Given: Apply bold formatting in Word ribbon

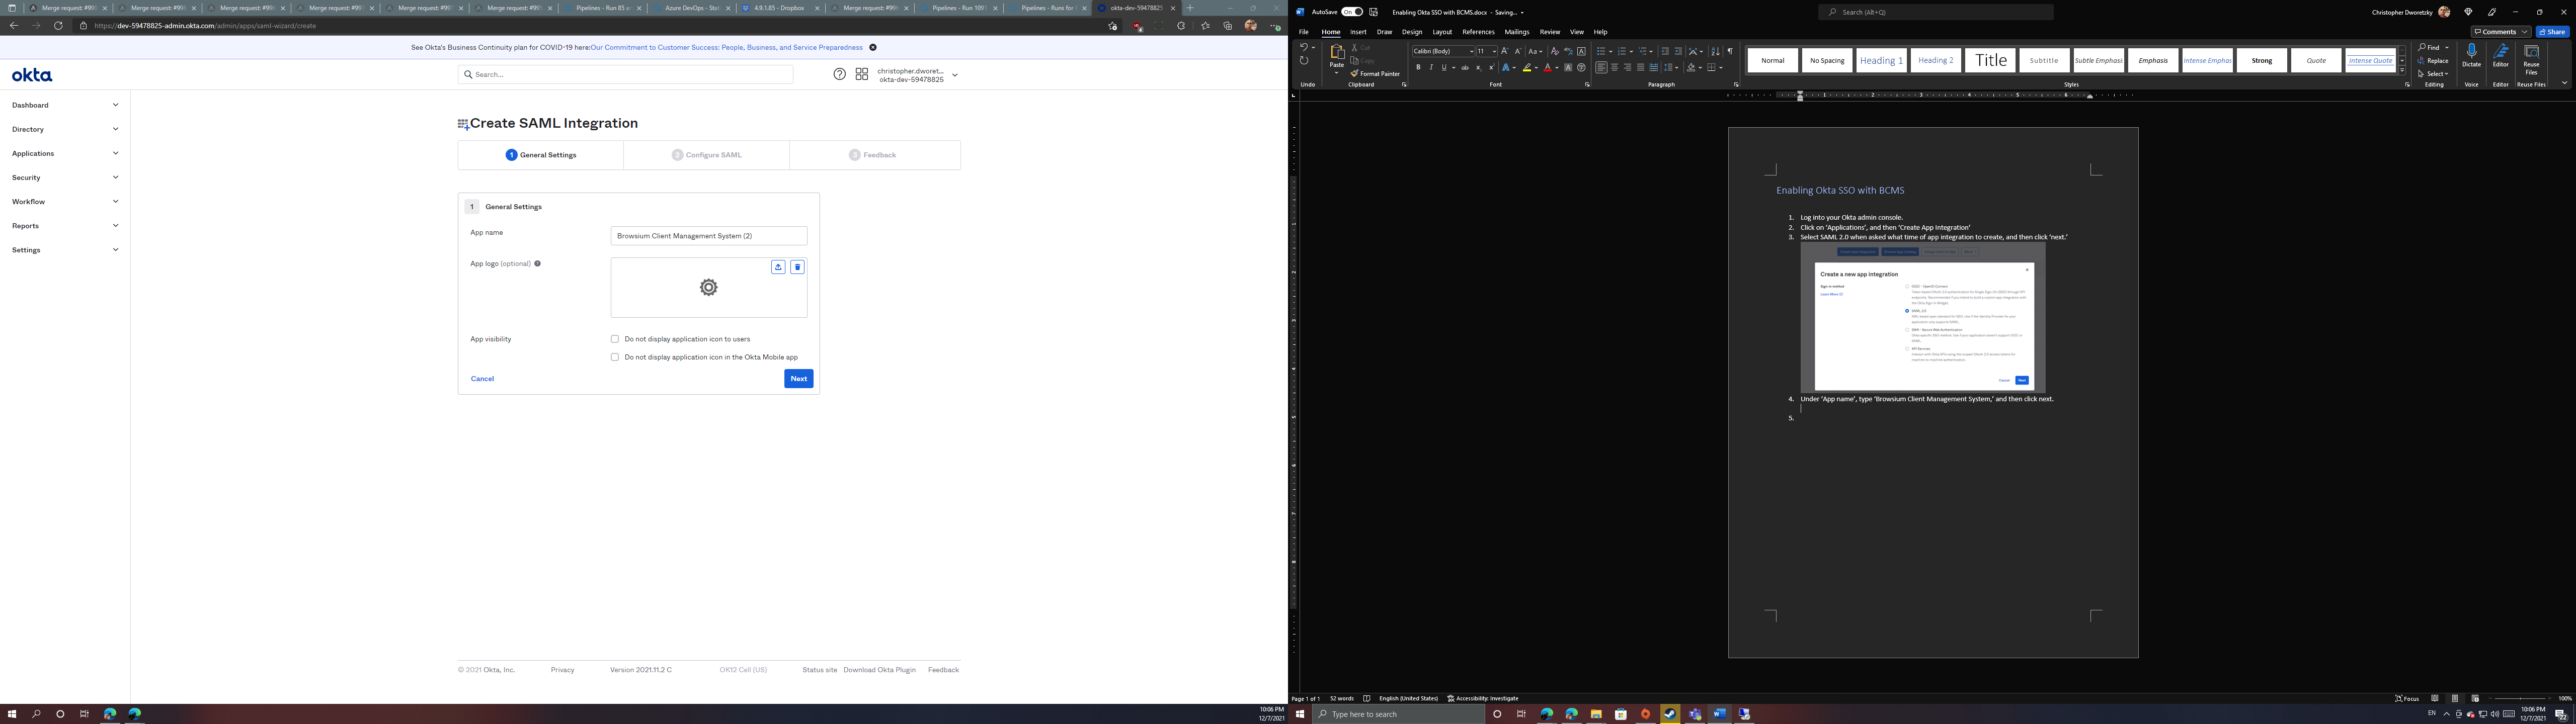Looking at the screenshot, I should (1418, 67).
